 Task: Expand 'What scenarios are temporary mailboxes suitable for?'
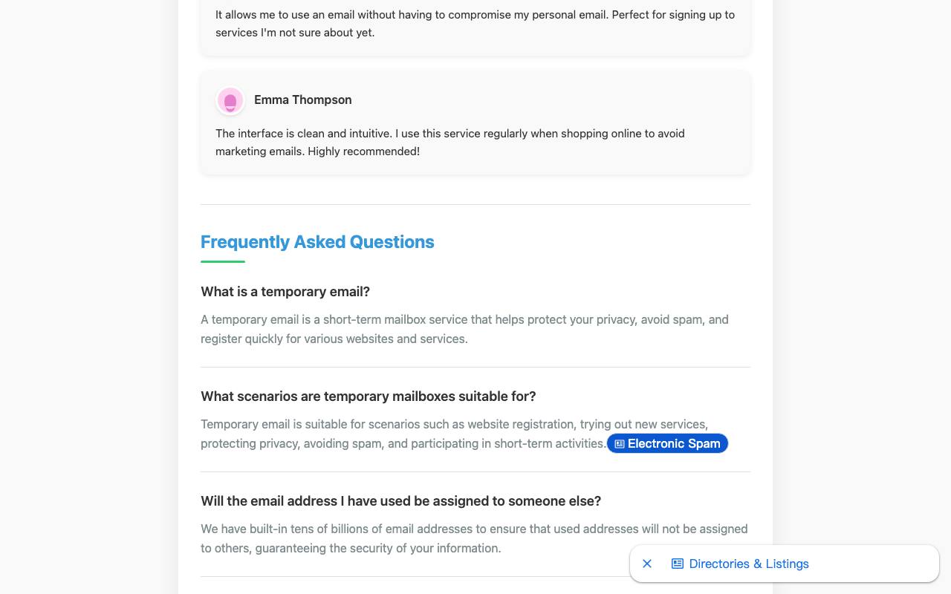[369, 396]
